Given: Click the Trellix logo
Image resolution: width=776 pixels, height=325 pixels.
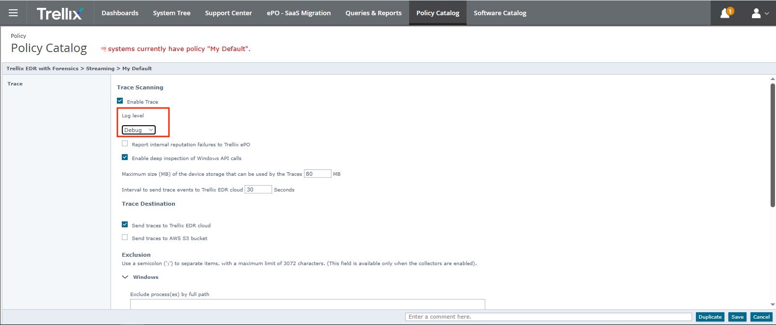Looking at the screenshot, I should tap(59, 13).
